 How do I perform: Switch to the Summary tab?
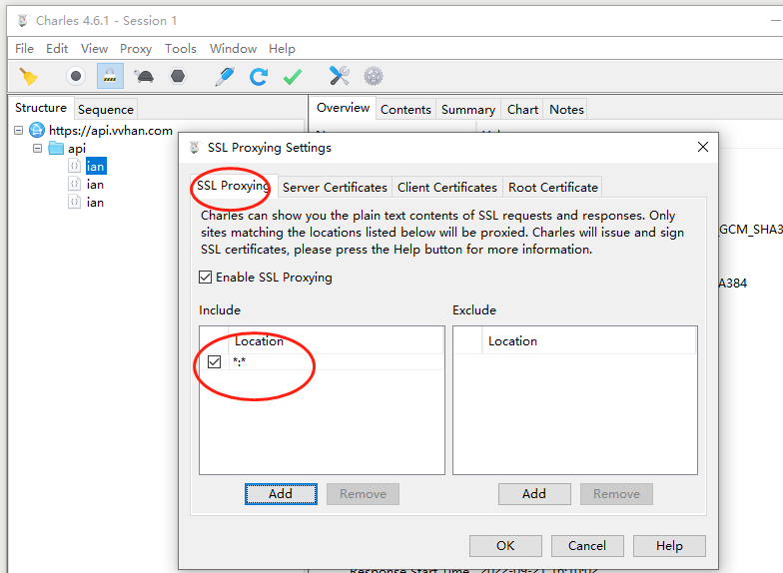coord(468,110)
